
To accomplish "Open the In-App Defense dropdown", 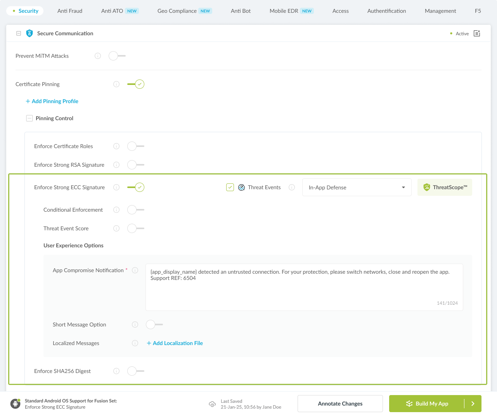I will click(x=357, y=187).
